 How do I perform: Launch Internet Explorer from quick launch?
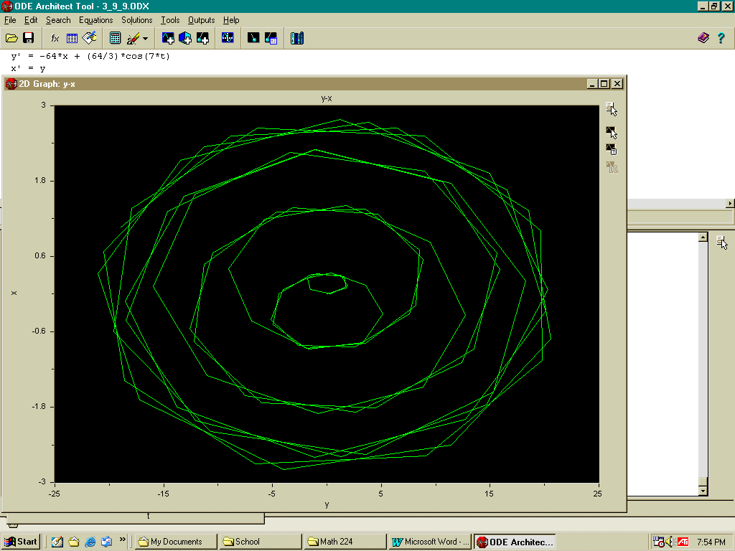[x=90, y=542]
